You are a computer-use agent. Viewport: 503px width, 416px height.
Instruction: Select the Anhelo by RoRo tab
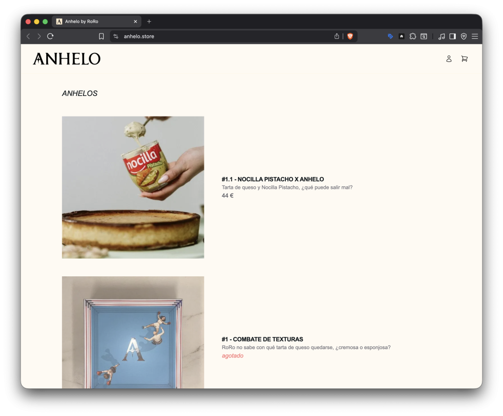96,22
